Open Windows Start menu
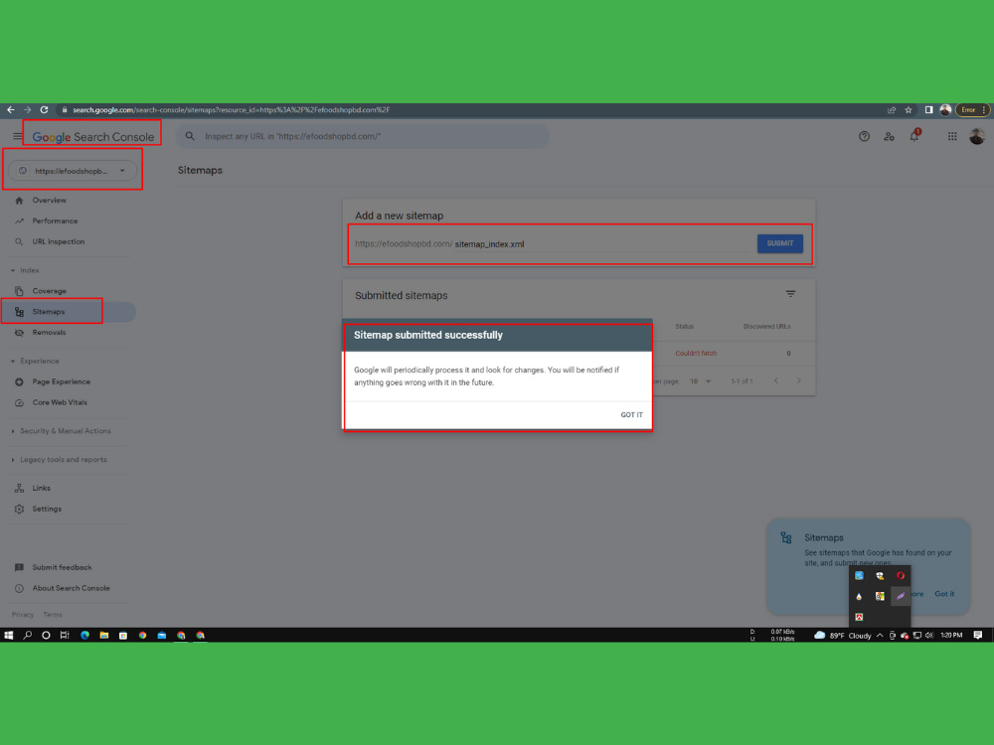The height and width of the screenshot is (745, 994). point(8,635)
